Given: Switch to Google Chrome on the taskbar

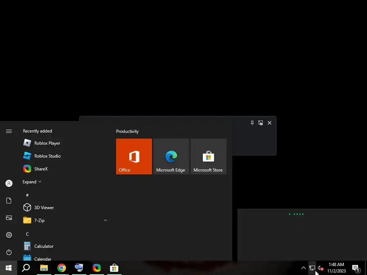Looking at the screenshot, I should [62, 268].
